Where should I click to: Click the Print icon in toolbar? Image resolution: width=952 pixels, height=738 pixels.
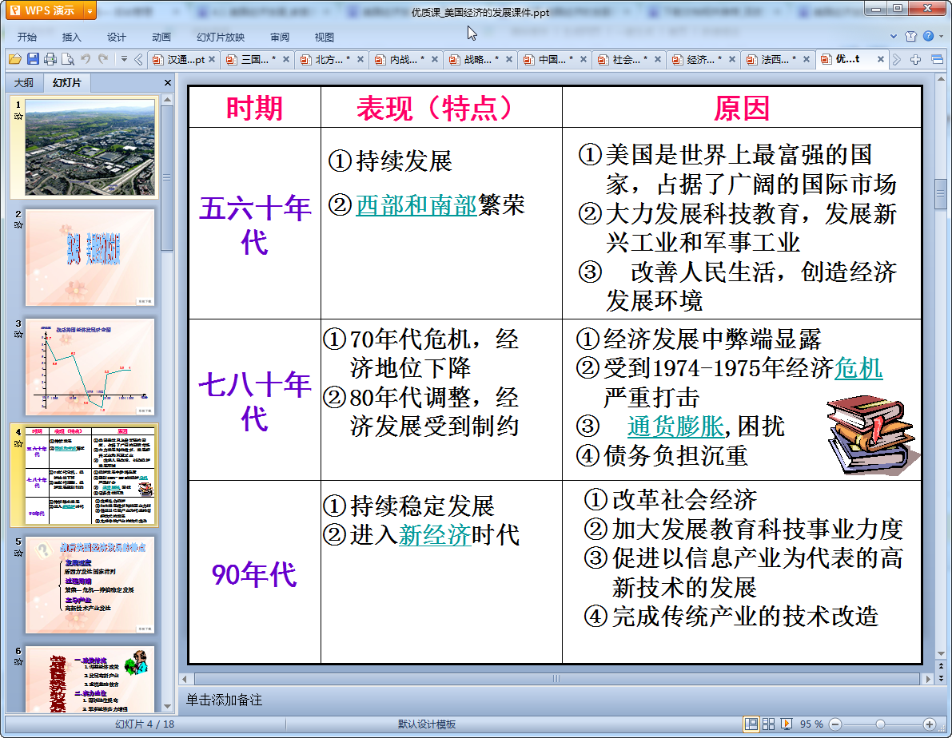click(50, 59)
